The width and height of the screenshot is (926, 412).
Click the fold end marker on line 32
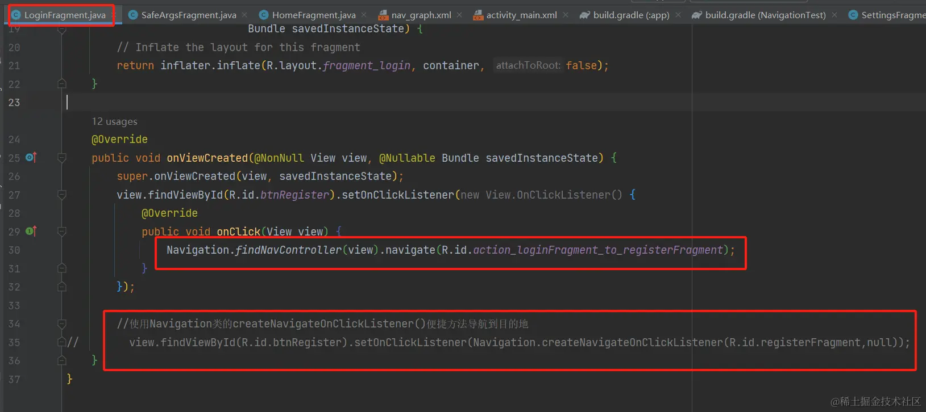(62, 287)
